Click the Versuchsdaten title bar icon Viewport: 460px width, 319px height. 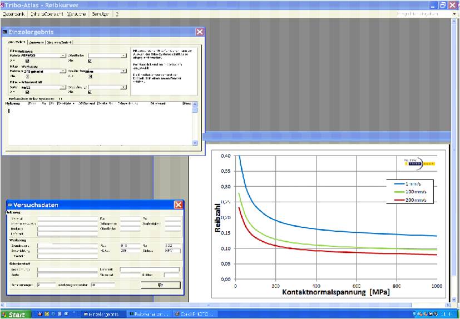click(x=10, y=205)
